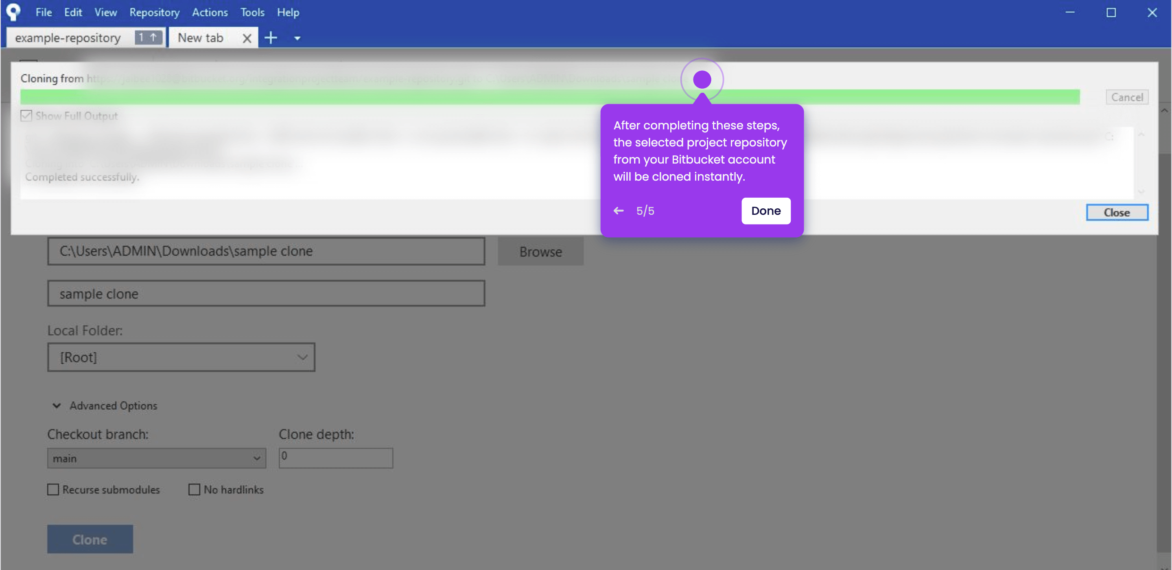Click the main window scrollbar up arrow
Image resolution: width=1172 pixels, height=570 pixels.
point(1164,111)
